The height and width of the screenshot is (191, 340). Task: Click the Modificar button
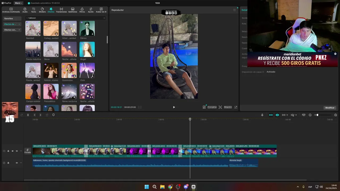(330, 108)
